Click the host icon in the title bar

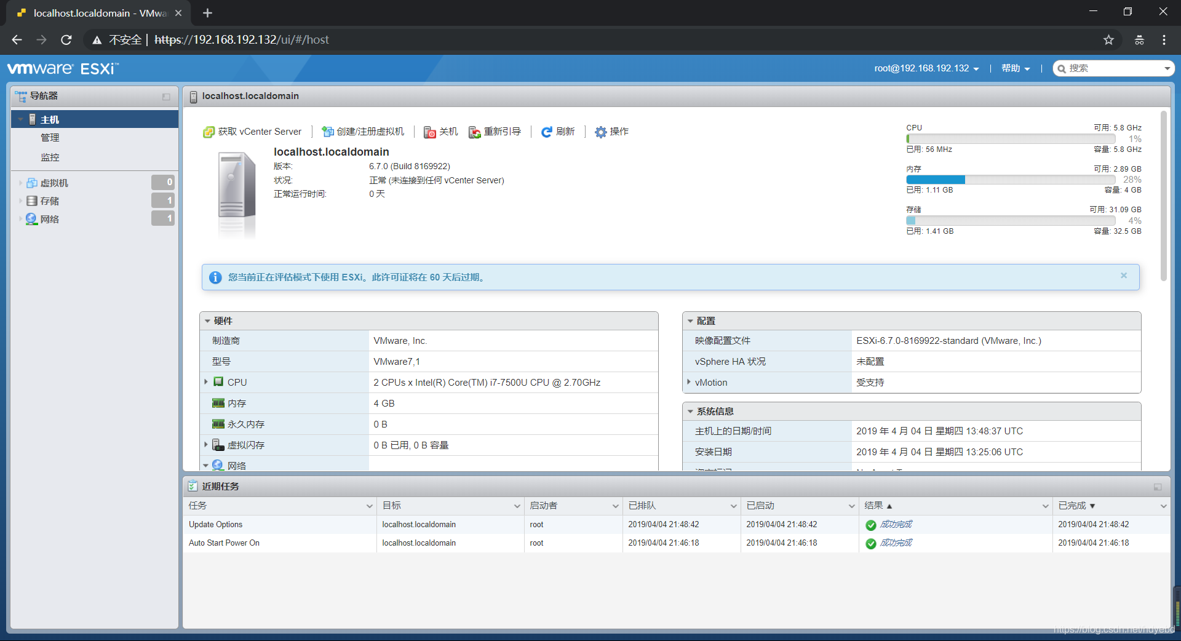click(193, 97)
